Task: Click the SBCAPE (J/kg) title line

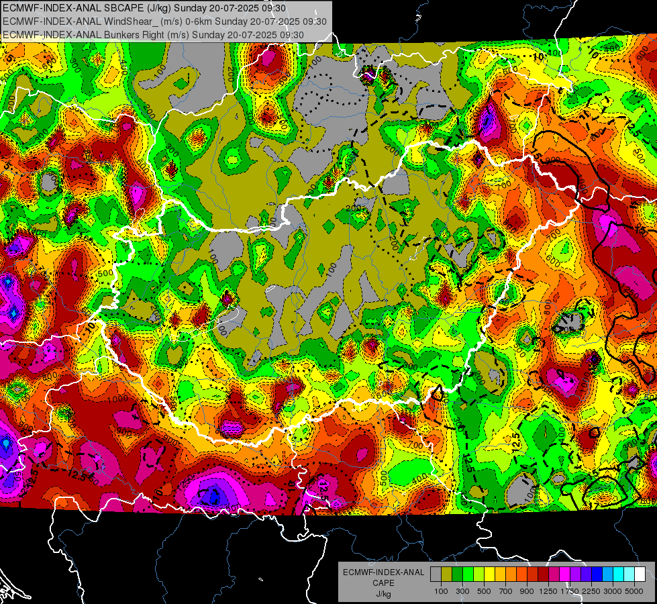Action: pyautogui.click(x=144, y=8)
